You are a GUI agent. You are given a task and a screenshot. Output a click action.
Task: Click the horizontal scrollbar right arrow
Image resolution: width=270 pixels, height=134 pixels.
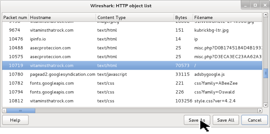260,111
